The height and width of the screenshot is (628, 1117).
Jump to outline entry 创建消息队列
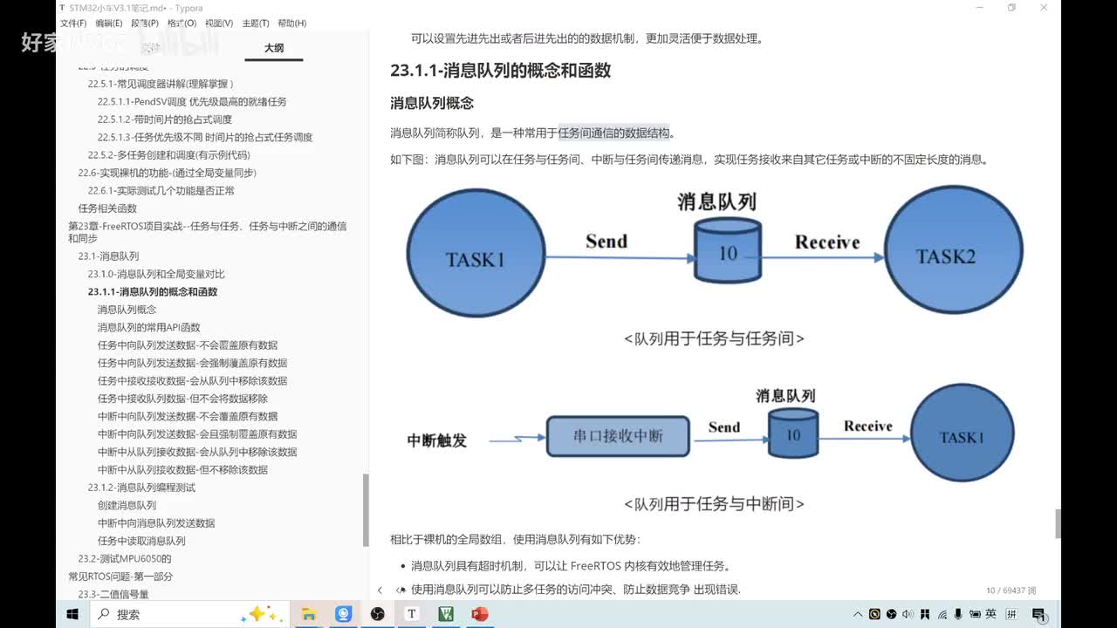point(127,506)
